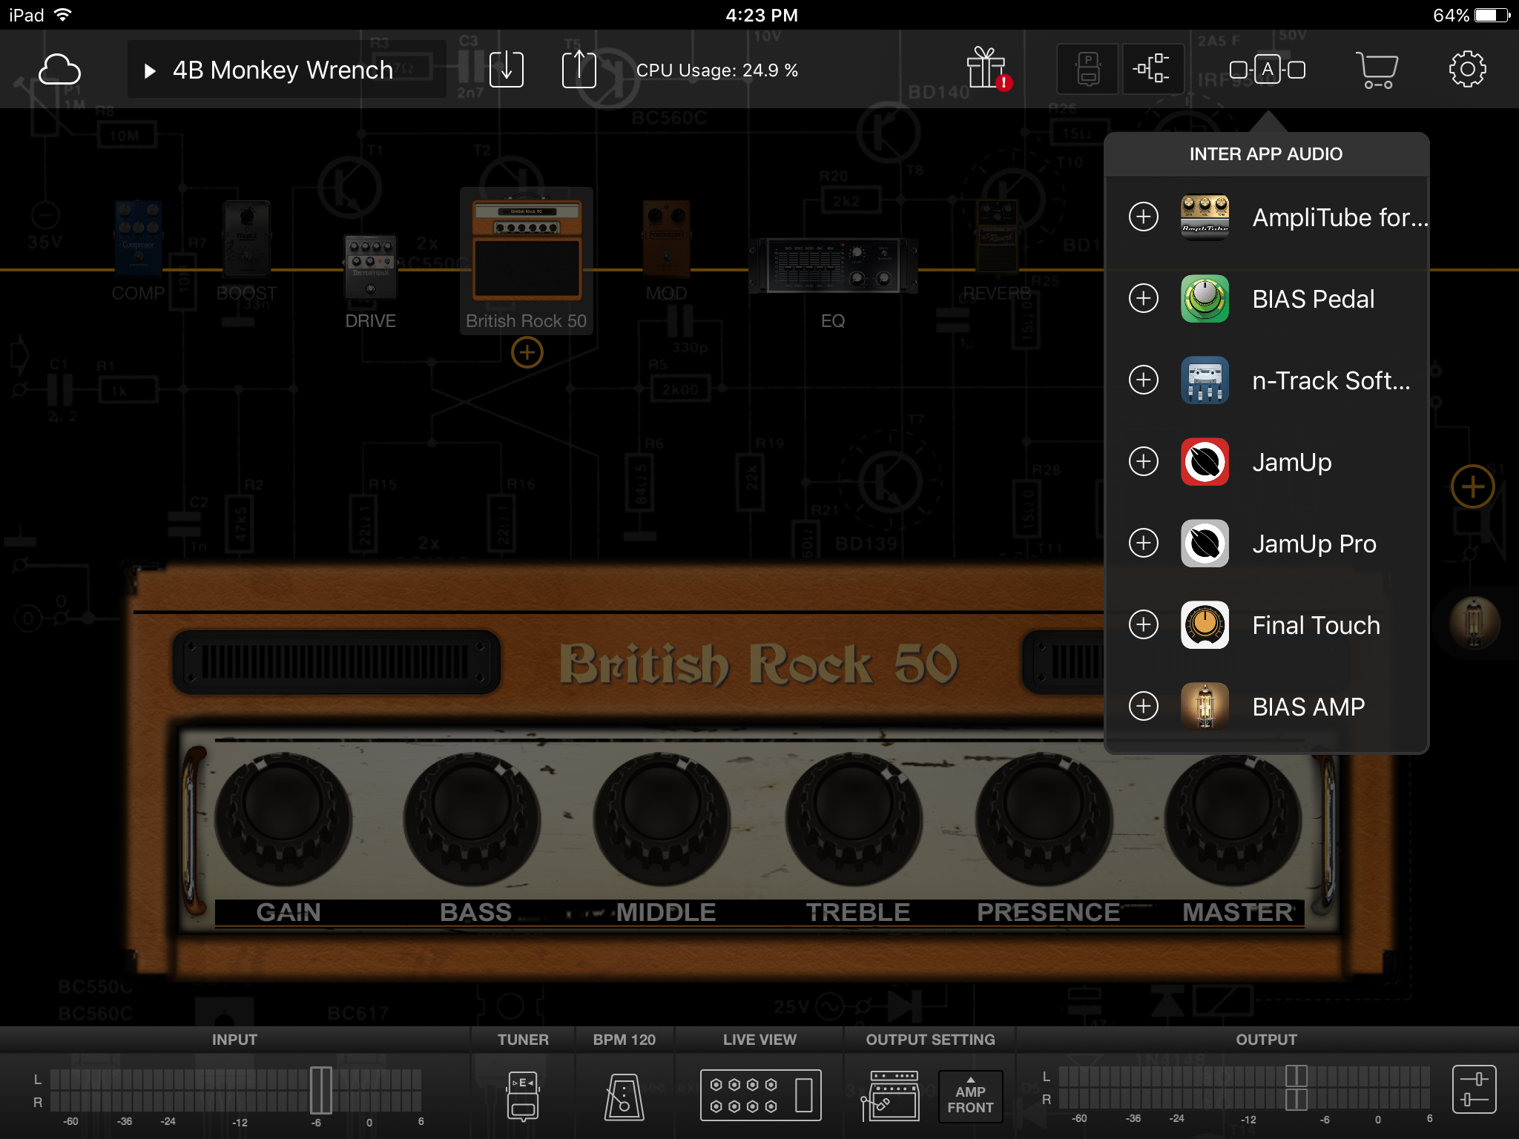Select the BOOST pedal in signal chain
This screenshot has width=1519, height=1139.
[x=247, y=239]
